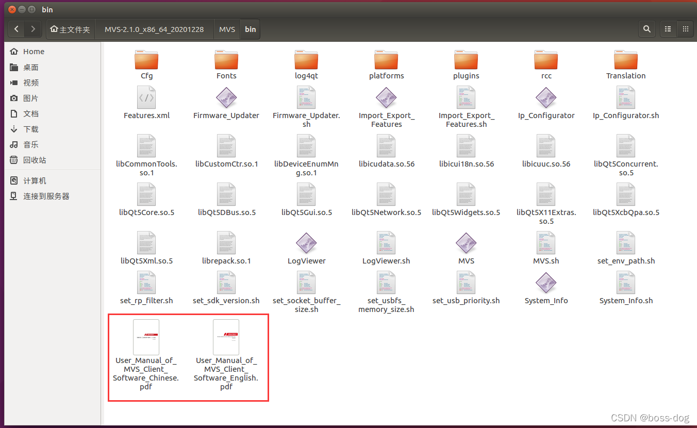Select the System_Info.sh script icon
The width and height of the screenshot is (697, 428).
point(626,283)
